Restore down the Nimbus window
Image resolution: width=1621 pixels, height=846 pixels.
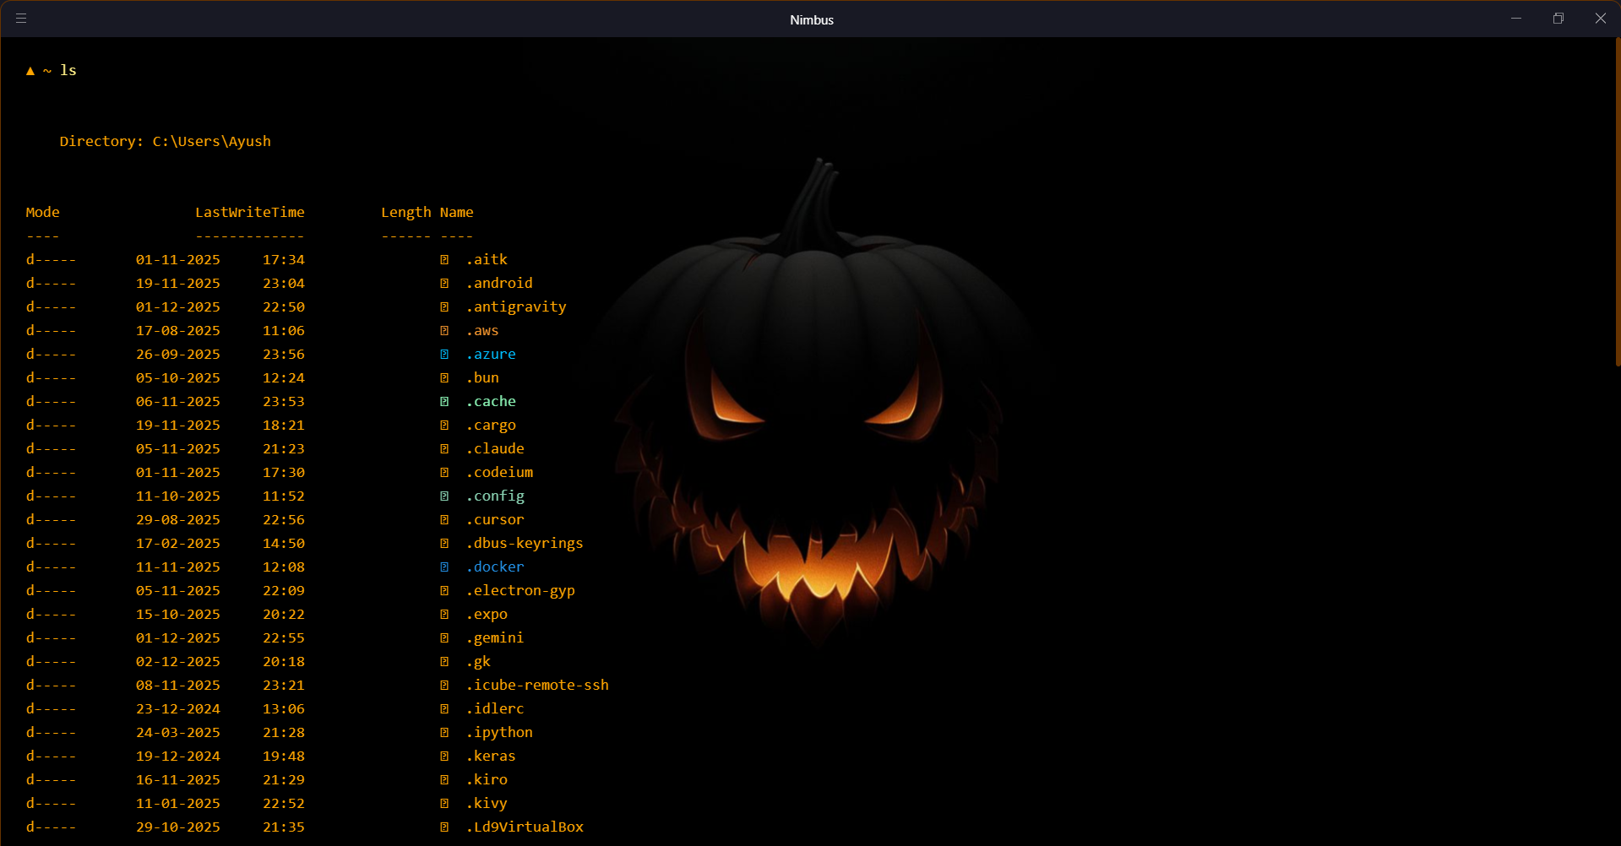pyautogui.click(x=1558, y=19)
